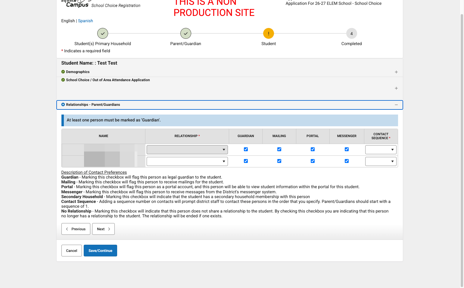Click the Student(s) Primary Household step checkmark icon
This screenshot has height=288, width=464.
(103, 33)
